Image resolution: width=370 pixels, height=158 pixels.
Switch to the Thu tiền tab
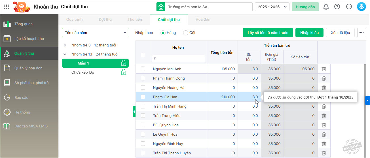135,20
